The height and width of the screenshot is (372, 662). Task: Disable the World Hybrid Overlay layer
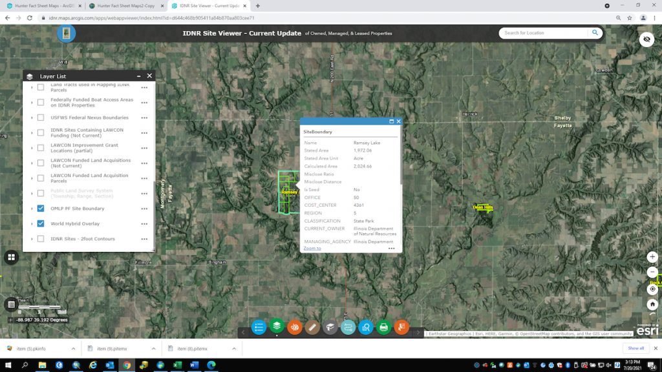pos(41,223)
